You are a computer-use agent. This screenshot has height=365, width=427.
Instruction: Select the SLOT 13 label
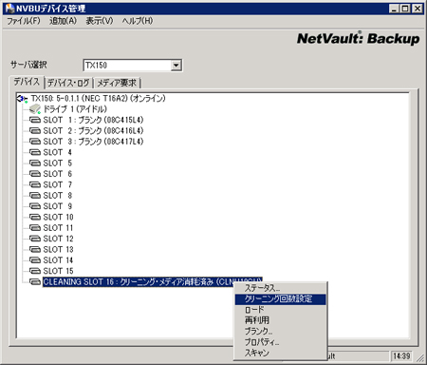pos(58,249)
